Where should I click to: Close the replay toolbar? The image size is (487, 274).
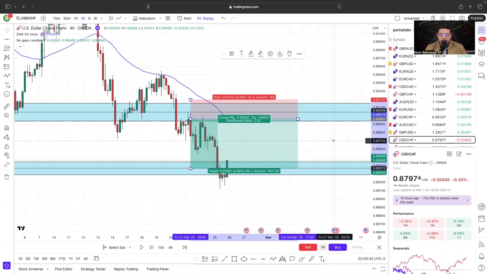pos(379,247)
